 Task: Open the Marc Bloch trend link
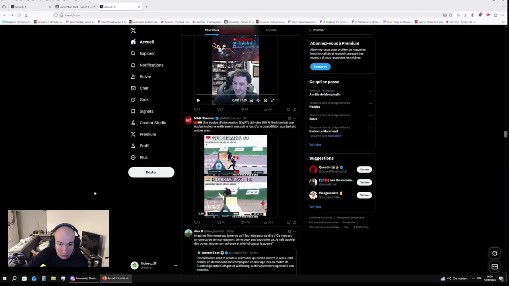coord(334,136)
